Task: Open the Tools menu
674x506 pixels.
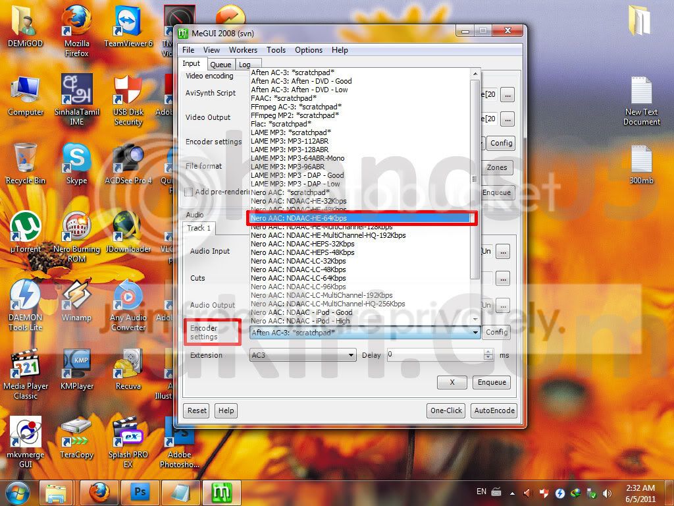Action: coord(276,50)
